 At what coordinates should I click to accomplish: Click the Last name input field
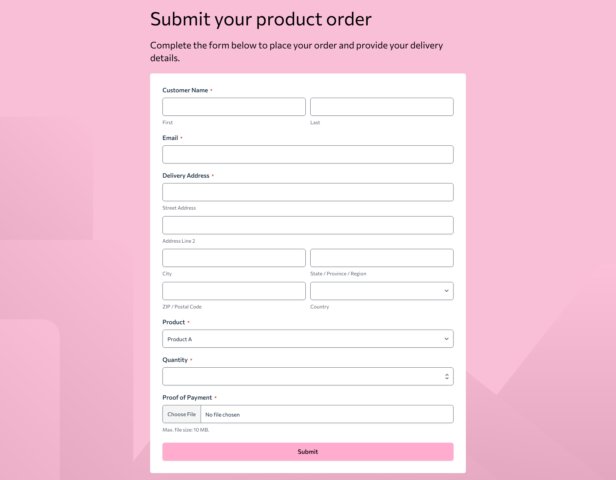[x=381, y=107]
